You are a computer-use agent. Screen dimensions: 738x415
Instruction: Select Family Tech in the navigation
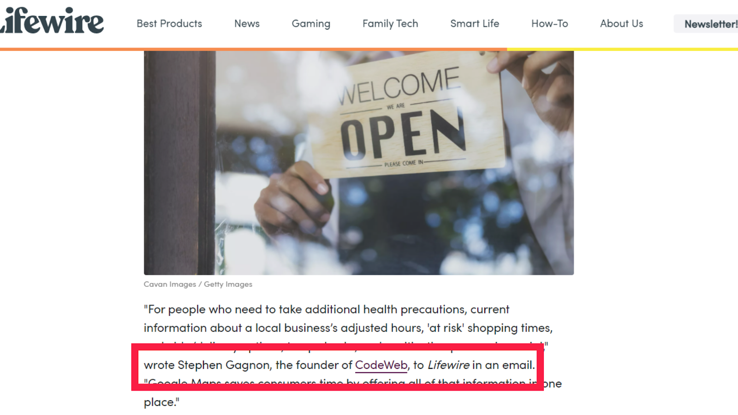390,24
